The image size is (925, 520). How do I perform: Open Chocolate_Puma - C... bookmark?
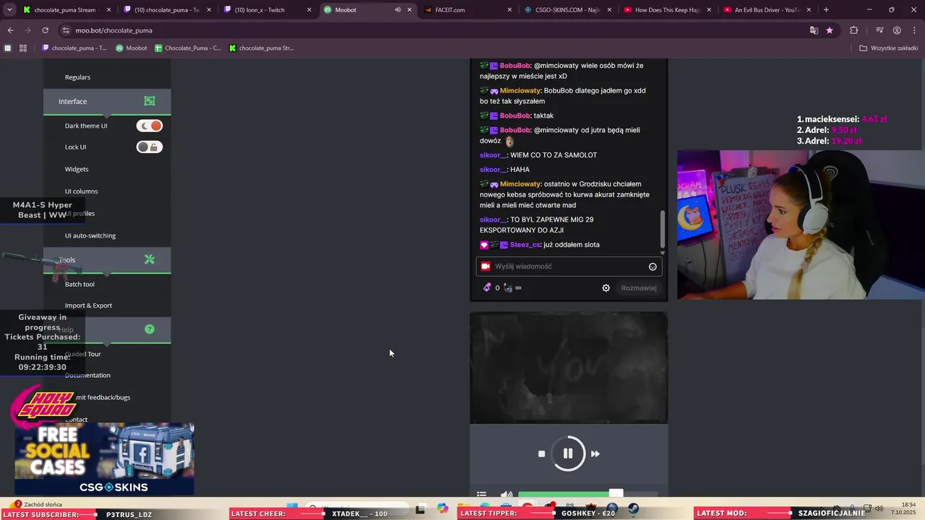[188, 48]
